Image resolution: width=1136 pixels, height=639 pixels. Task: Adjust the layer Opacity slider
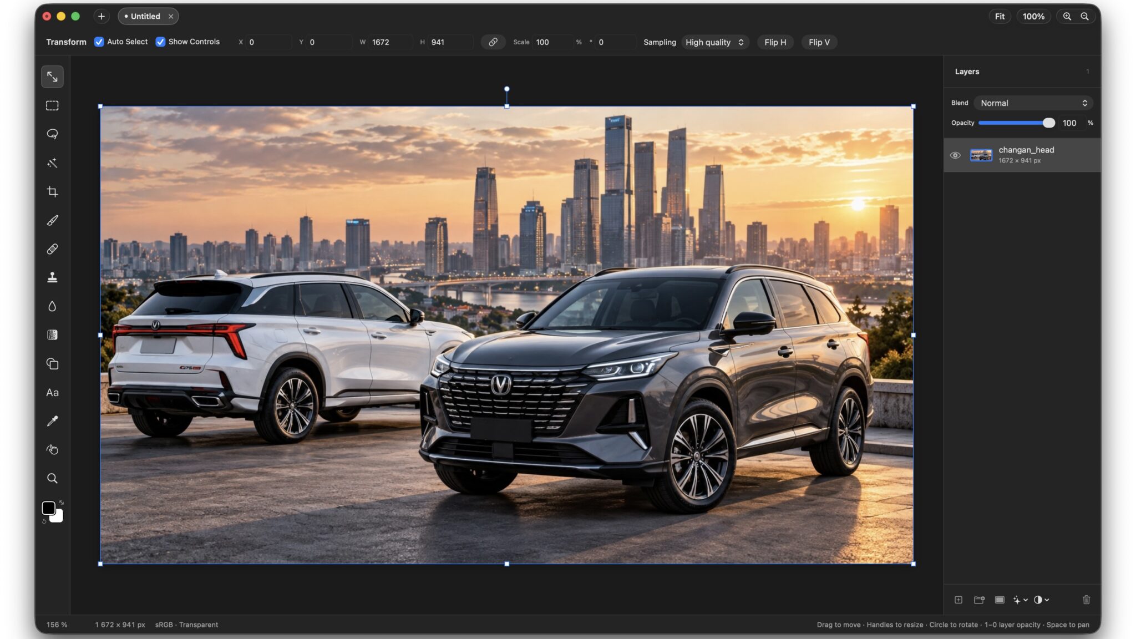tap(1016, 123)
